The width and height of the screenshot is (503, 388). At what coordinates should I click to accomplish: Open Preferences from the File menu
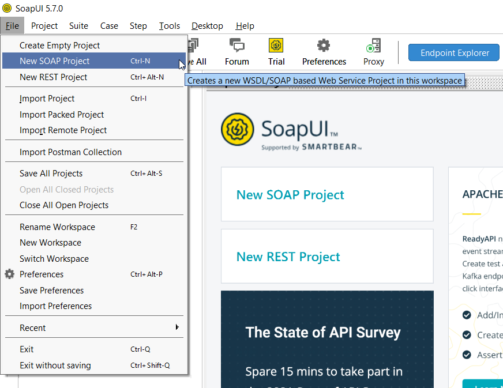(94, 274)
